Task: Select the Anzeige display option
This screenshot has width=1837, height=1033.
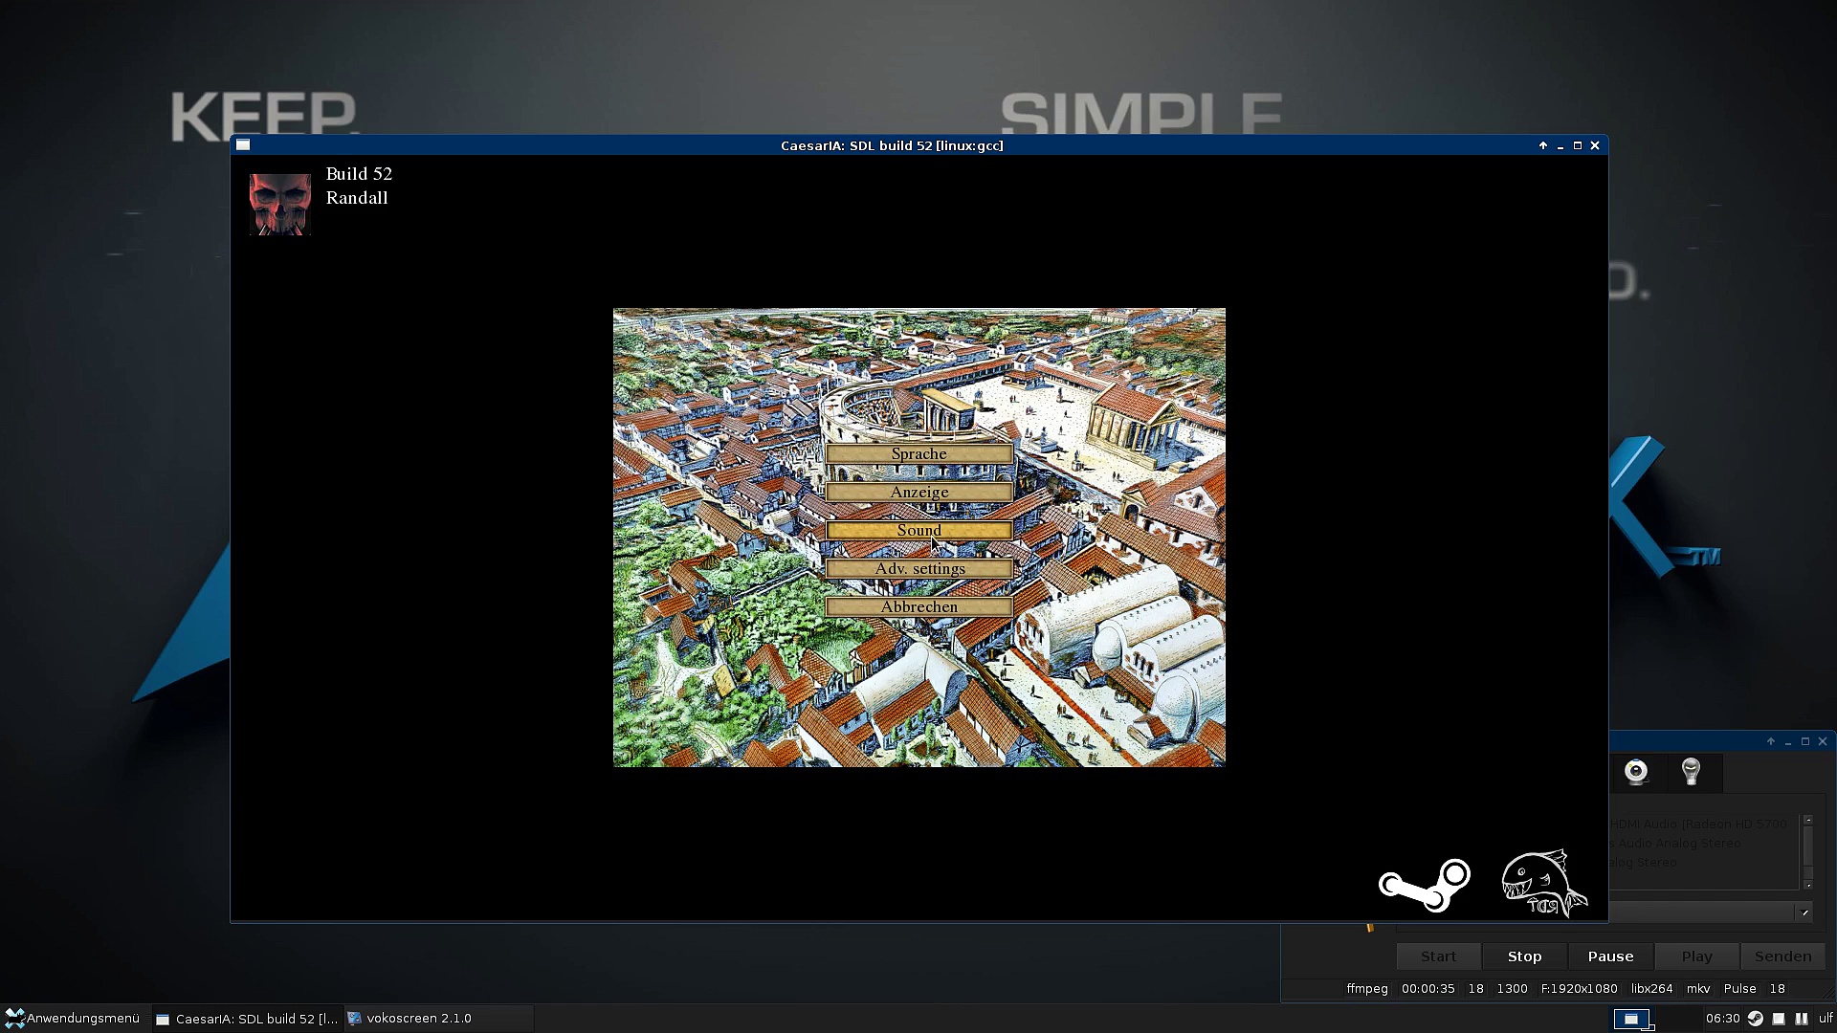Action: pos(918,493)
